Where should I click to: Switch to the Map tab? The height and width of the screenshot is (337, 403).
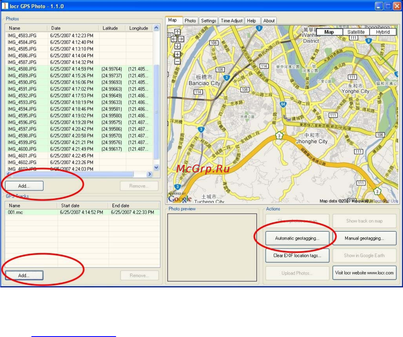173,20
